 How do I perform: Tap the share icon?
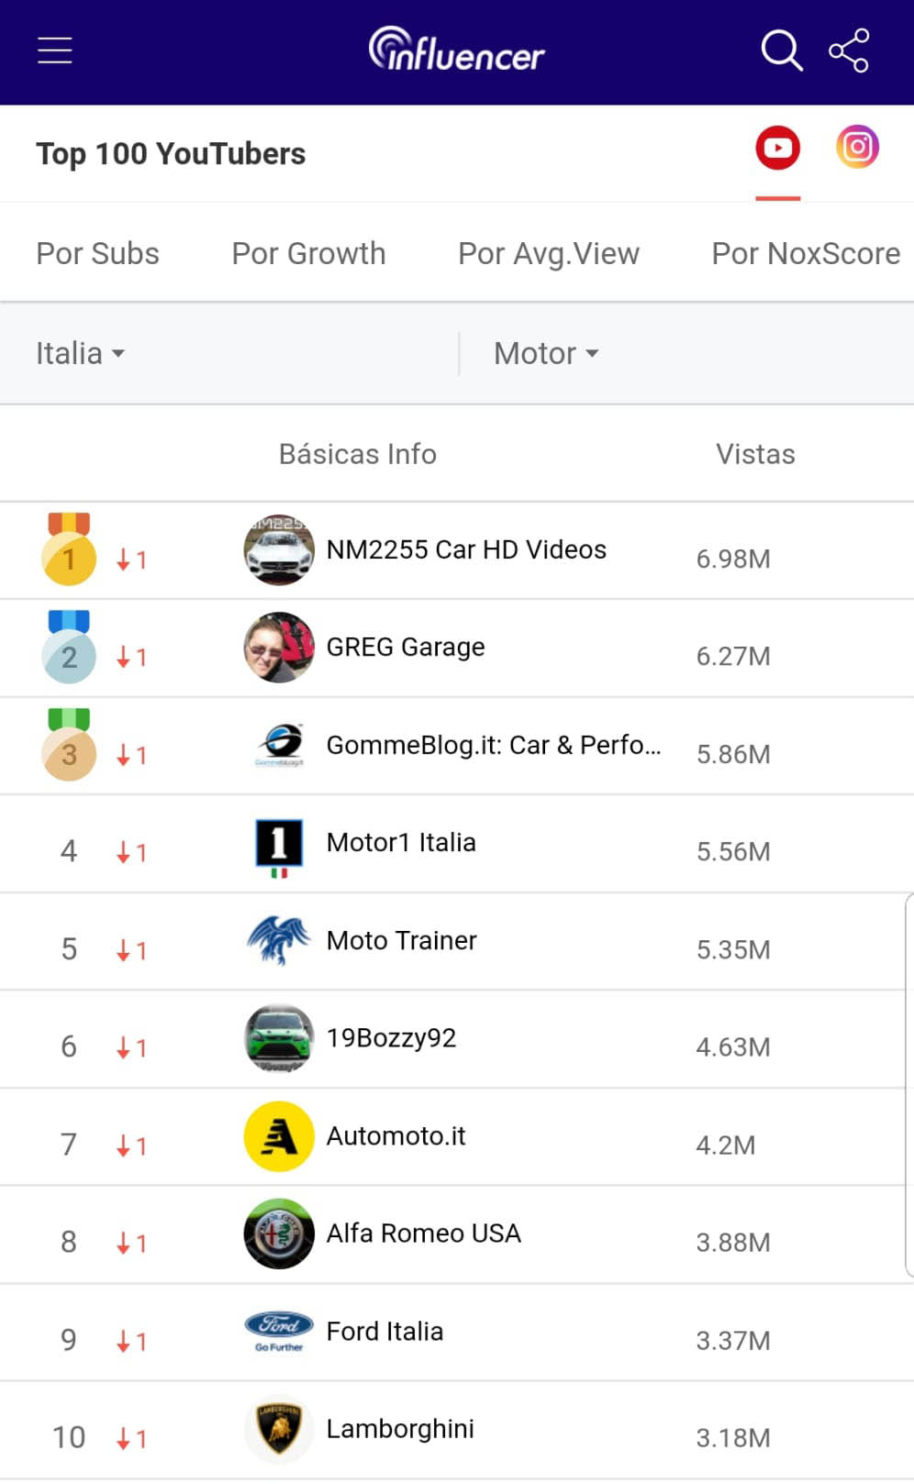tap(849, 50)
